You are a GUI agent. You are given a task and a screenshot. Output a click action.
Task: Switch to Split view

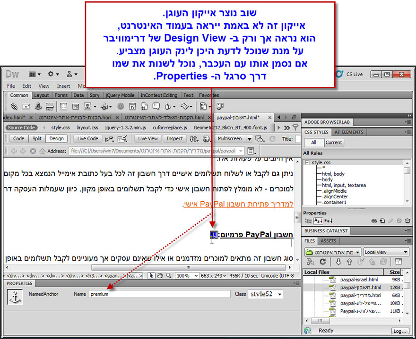point(37,139)
